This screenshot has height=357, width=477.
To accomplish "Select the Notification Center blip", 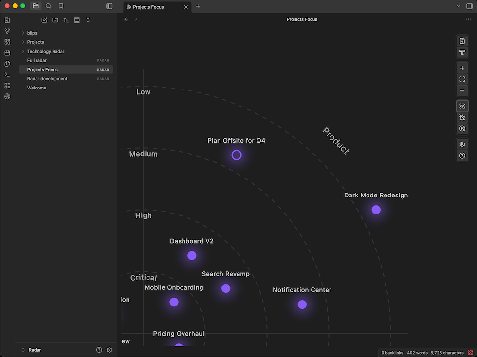I will tap(302, 304).
